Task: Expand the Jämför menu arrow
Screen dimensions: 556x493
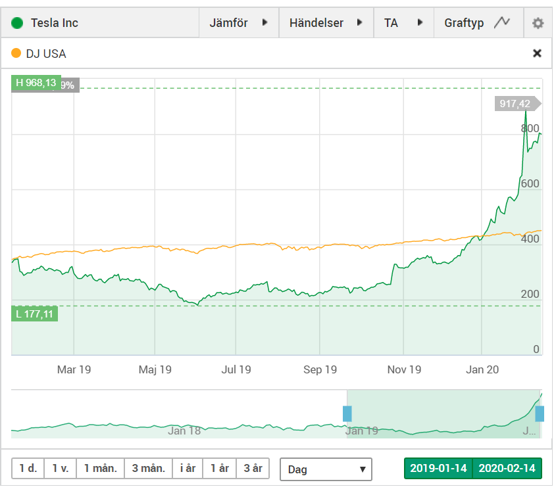Action: 265,22
